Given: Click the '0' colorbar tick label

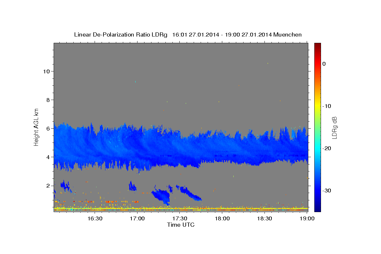Looking at the screenshot, I should click(x=324, y=64).
